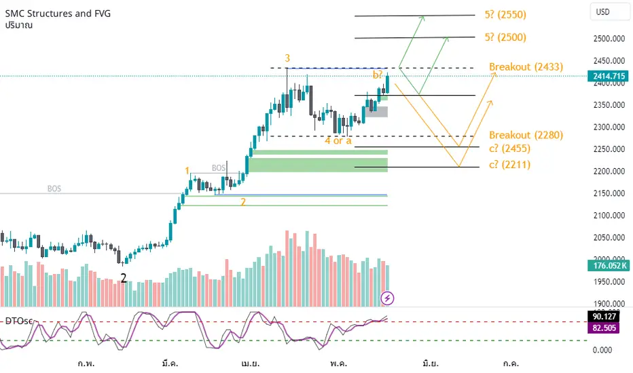Select the 82.505 purple oscillator value tag
The height and width of the screenshot is (373, 633).
click(604, 328)
